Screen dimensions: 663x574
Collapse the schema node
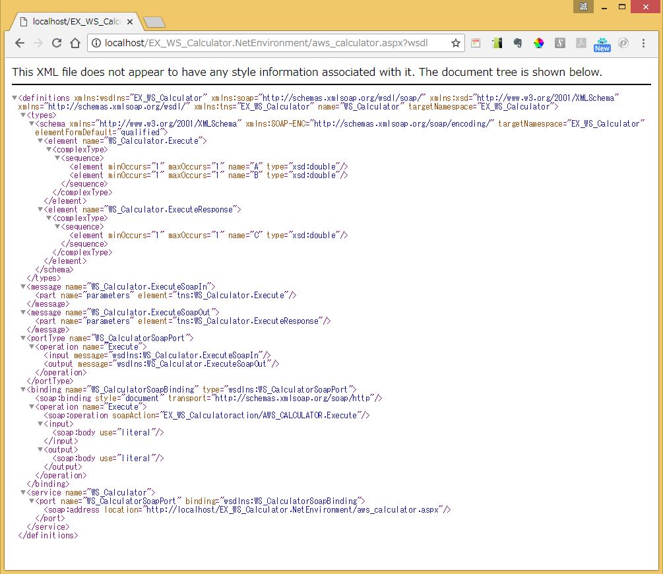coord(31,123)
